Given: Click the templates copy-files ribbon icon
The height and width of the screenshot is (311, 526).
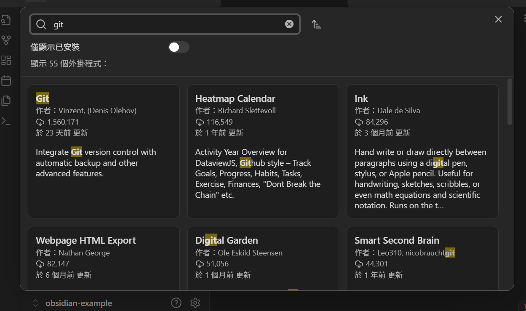Looking at the screenshot, I should 6,101.
